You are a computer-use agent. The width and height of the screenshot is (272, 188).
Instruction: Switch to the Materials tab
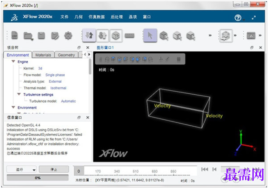pyautogui.click(x=43, y=55)
